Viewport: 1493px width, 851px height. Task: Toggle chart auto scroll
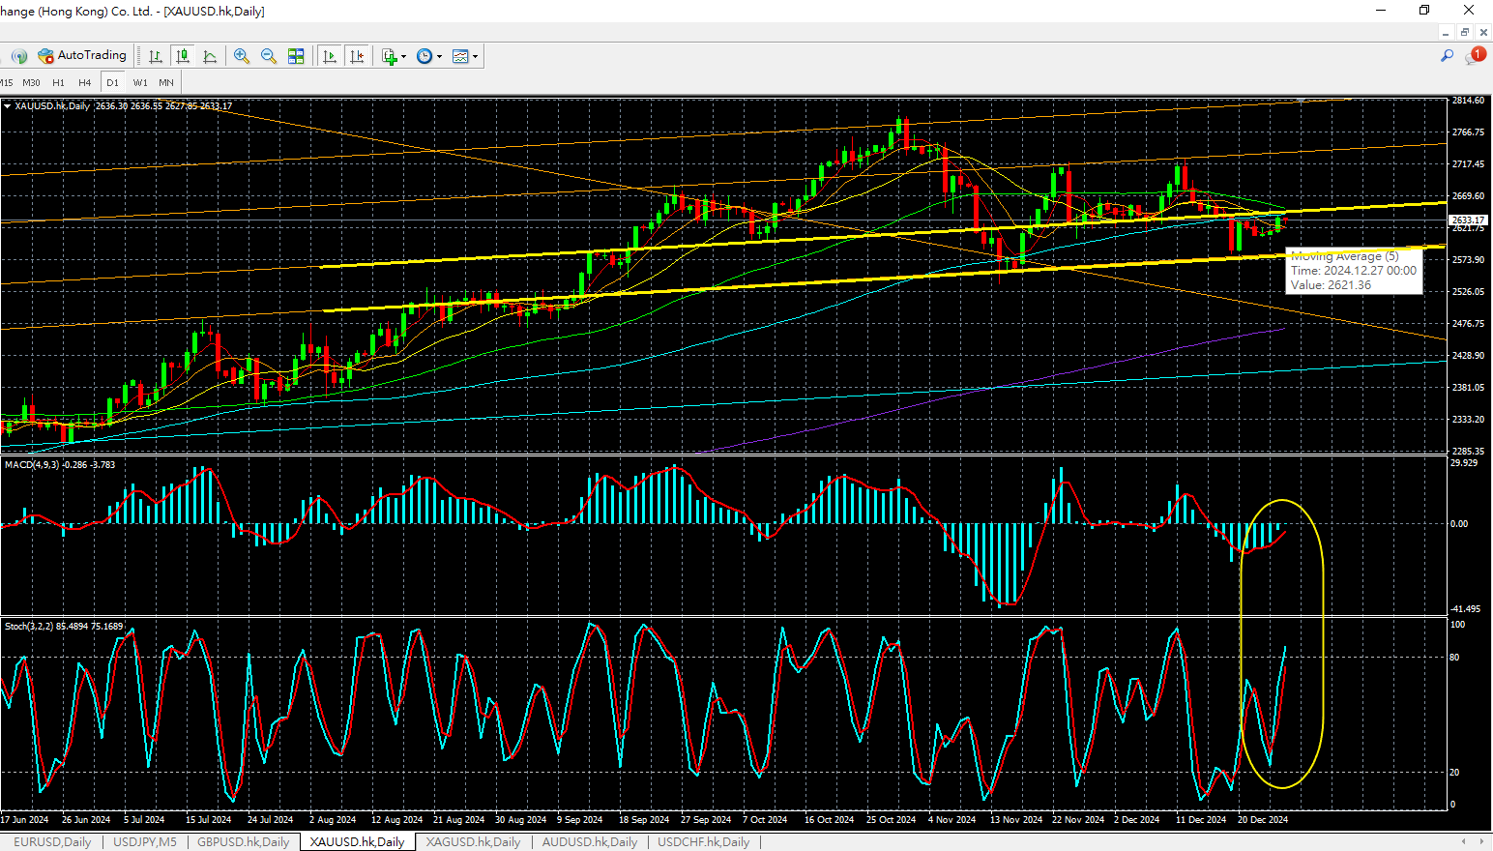coord(330,56)
